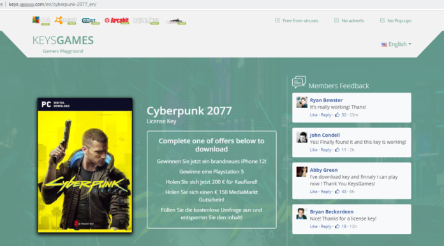The height and width of the screenshot is (246, 444).
Task: Click the US flag icon beside English
Action: [x=384, y=45]
